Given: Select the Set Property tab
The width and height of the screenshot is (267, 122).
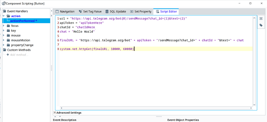Looking at the screenshot, I should (x=140, y=11).
